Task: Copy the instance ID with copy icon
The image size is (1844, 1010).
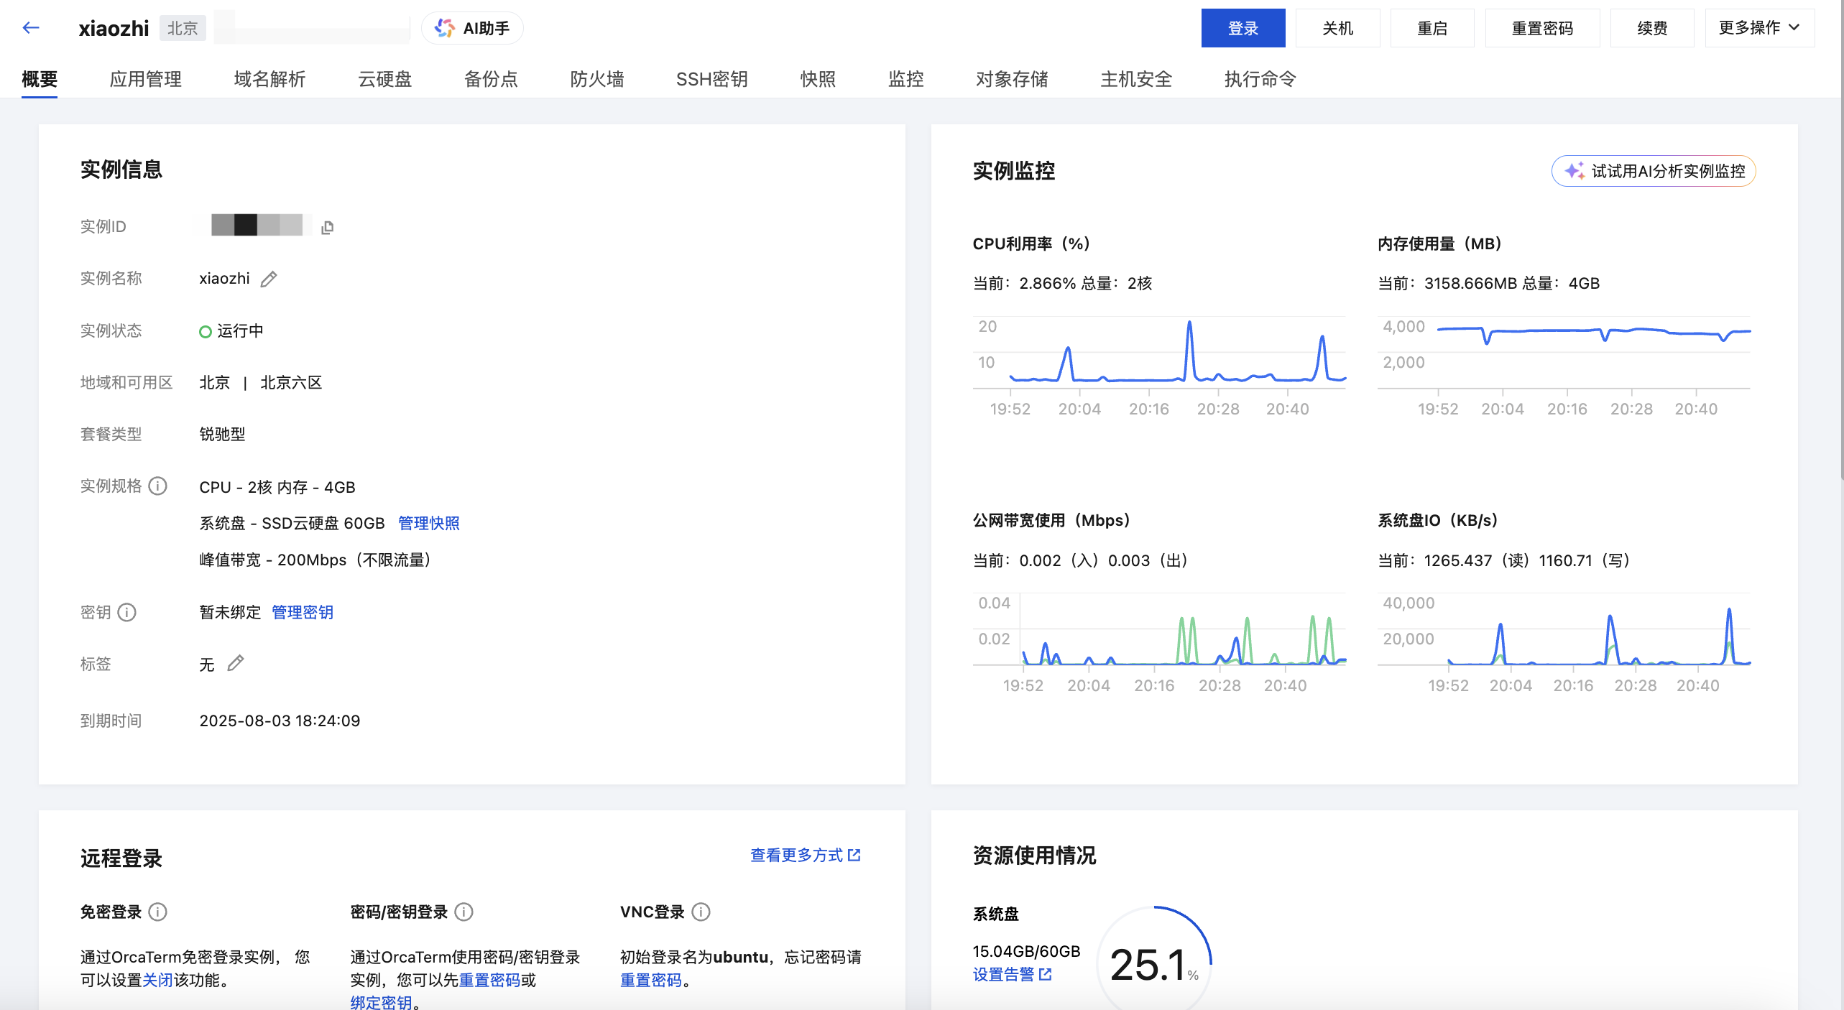Action: 328,228
